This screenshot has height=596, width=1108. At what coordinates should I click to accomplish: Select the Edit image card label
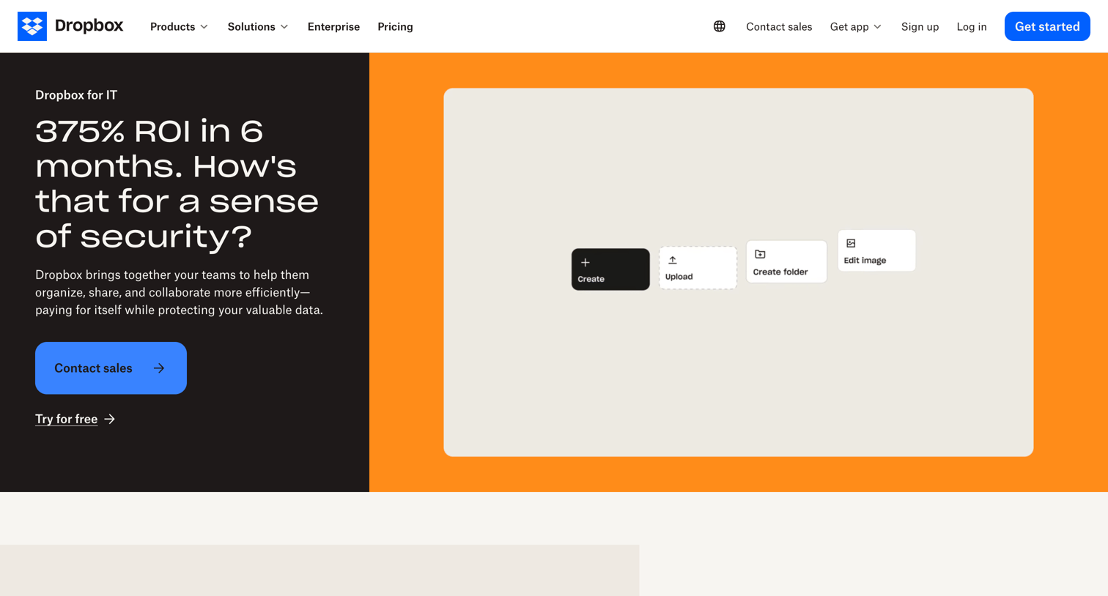click(x=865, y=261)
